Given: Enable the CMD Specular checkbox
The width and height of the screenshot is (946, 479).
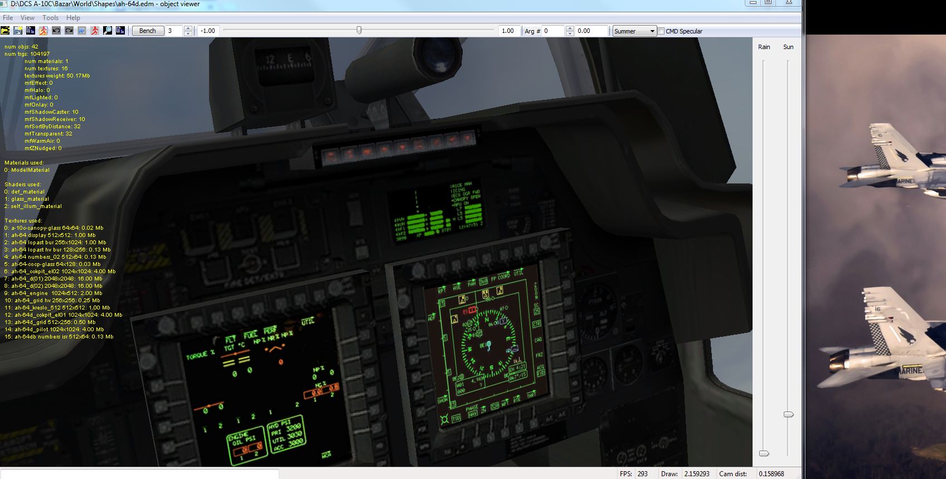Looking at the screenshot, I should tap(661, 31).
